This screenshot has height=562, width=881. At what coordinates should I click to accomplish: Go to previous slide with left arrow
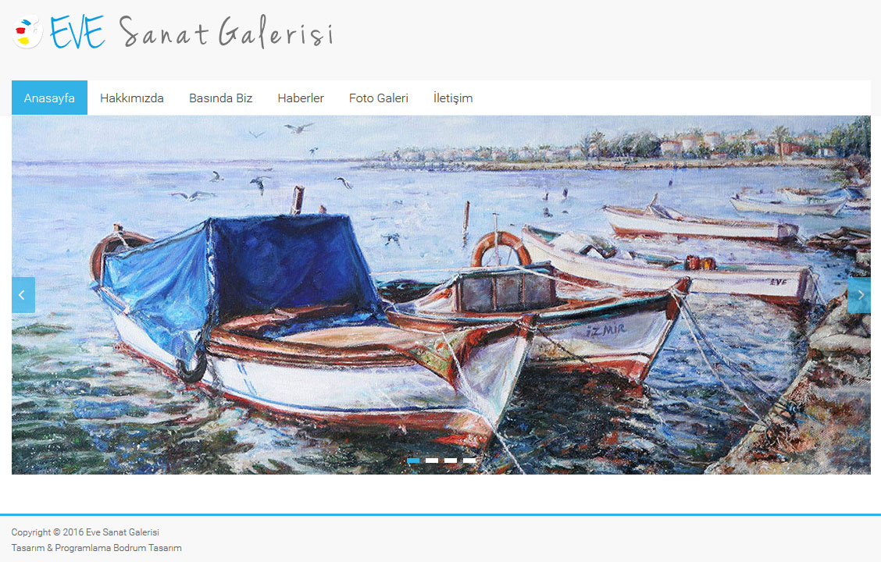(23, 295)
